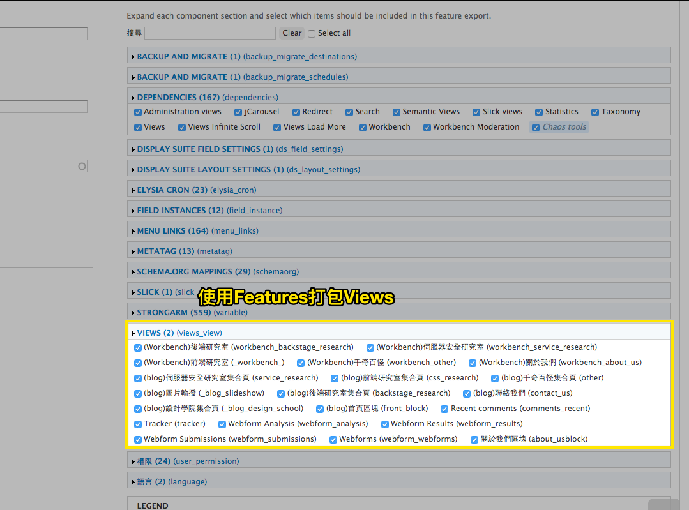Viewport: 689px width, 510px height.
Task: Uncheck the _workbench_ 前端研究室 view
Action: 138,363
